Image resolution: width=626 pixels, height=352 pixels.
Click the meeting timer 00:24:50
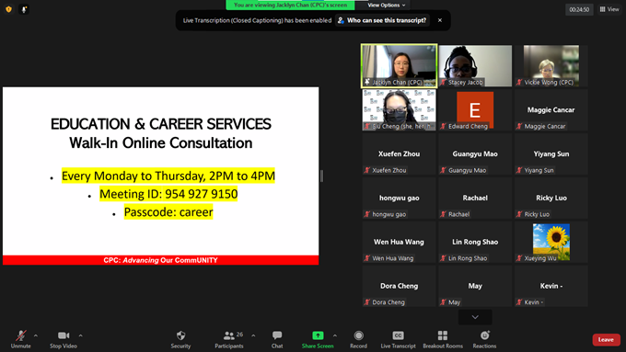point(579,9)
